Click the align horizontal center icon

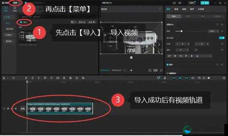[175, 56]
